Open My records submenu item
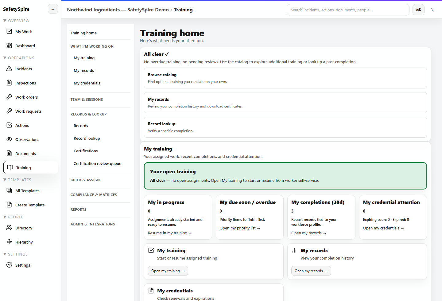The image size is (442, 301). click(x=84, y=71)
